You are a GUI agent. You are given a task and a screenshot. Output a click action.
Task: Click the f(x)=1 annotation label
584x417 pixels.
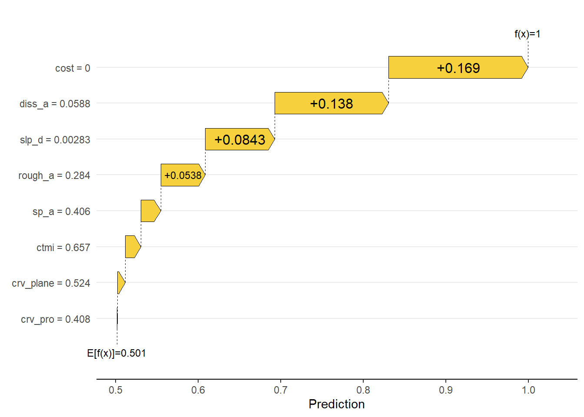(x=528, y=34)
